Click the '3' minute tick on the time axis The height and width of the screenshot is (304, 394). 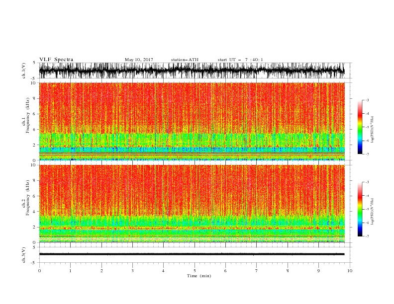[132, 271]
